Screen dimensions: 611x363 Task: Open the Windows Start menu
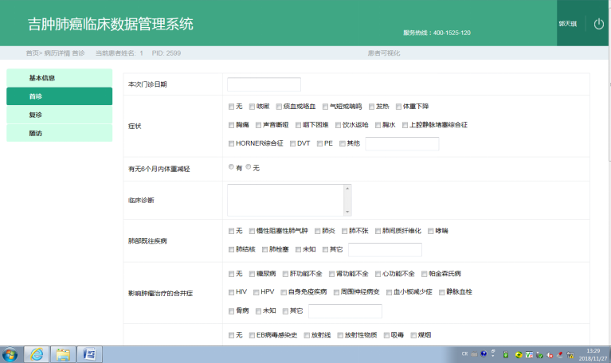click(x=10, y=353)
